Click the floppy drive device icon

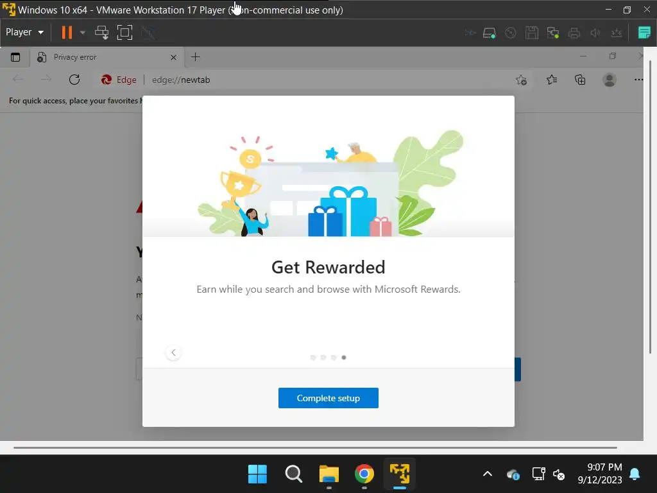(x=532, y=33)
